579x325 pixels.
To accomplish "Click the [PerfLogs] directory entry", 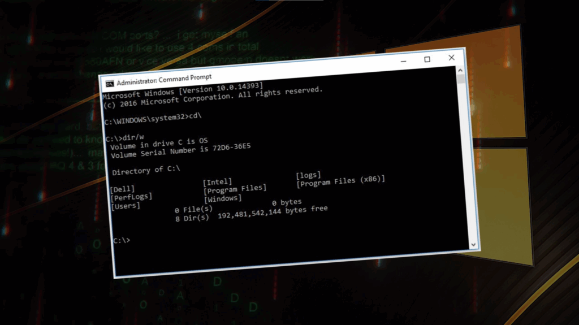I will 131,197.
